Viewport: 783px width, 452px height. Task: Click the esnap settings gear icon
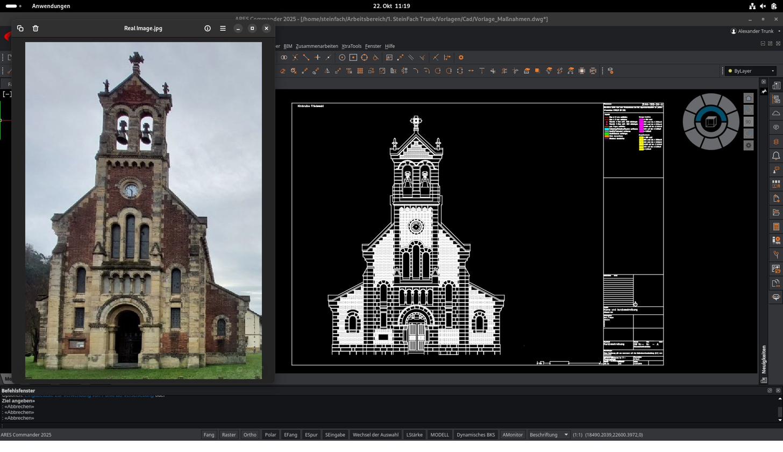[461, 58]
